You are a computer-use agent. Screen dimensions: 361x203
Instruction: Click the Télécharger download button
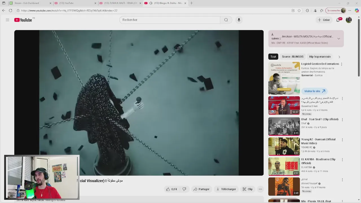pyautogui.click(x=226, y=189)
